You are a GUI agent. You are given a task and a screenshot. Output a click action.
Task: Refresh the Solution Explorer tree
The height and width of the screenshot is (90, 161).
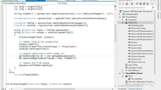[x=141, y=4]
